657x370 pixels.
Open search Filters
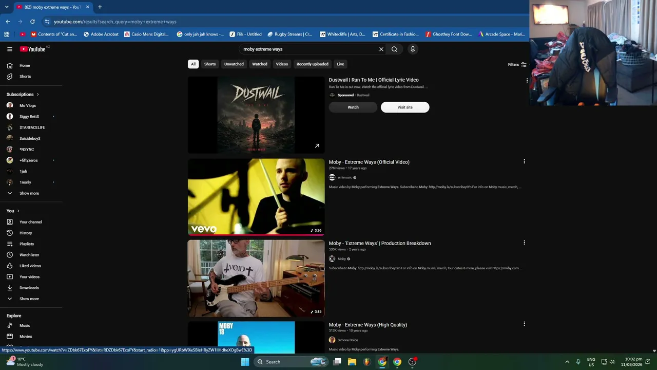coord(517,64)
